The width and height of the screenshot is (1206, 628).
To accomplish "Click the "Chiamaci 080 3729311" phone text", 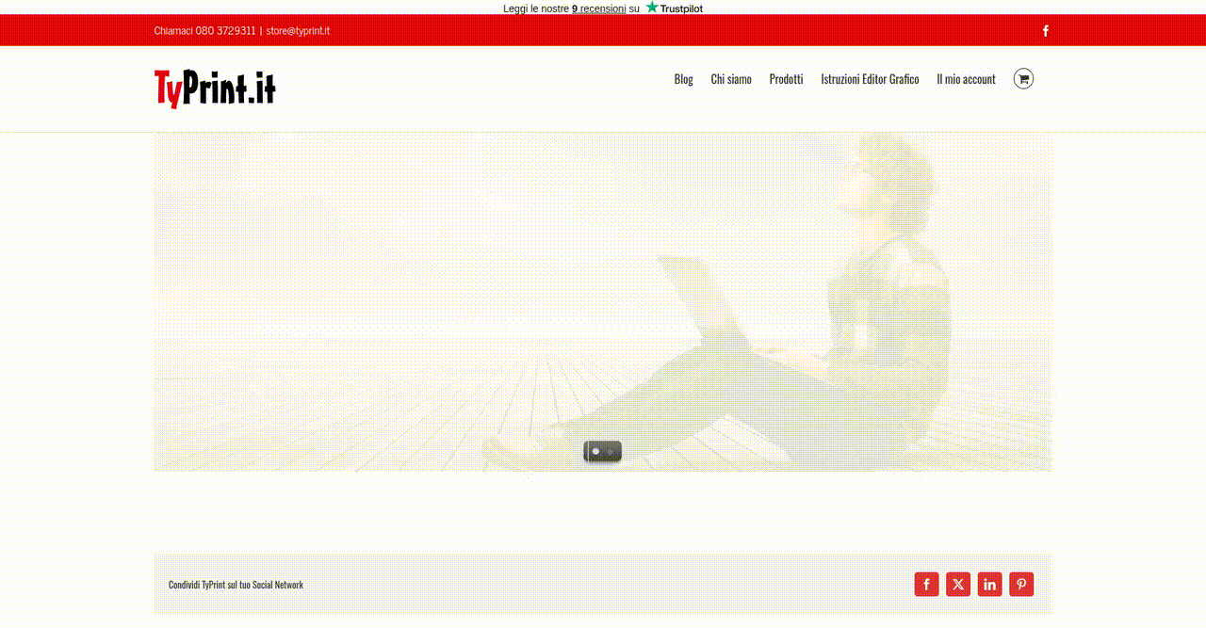I will click(204, 31).
